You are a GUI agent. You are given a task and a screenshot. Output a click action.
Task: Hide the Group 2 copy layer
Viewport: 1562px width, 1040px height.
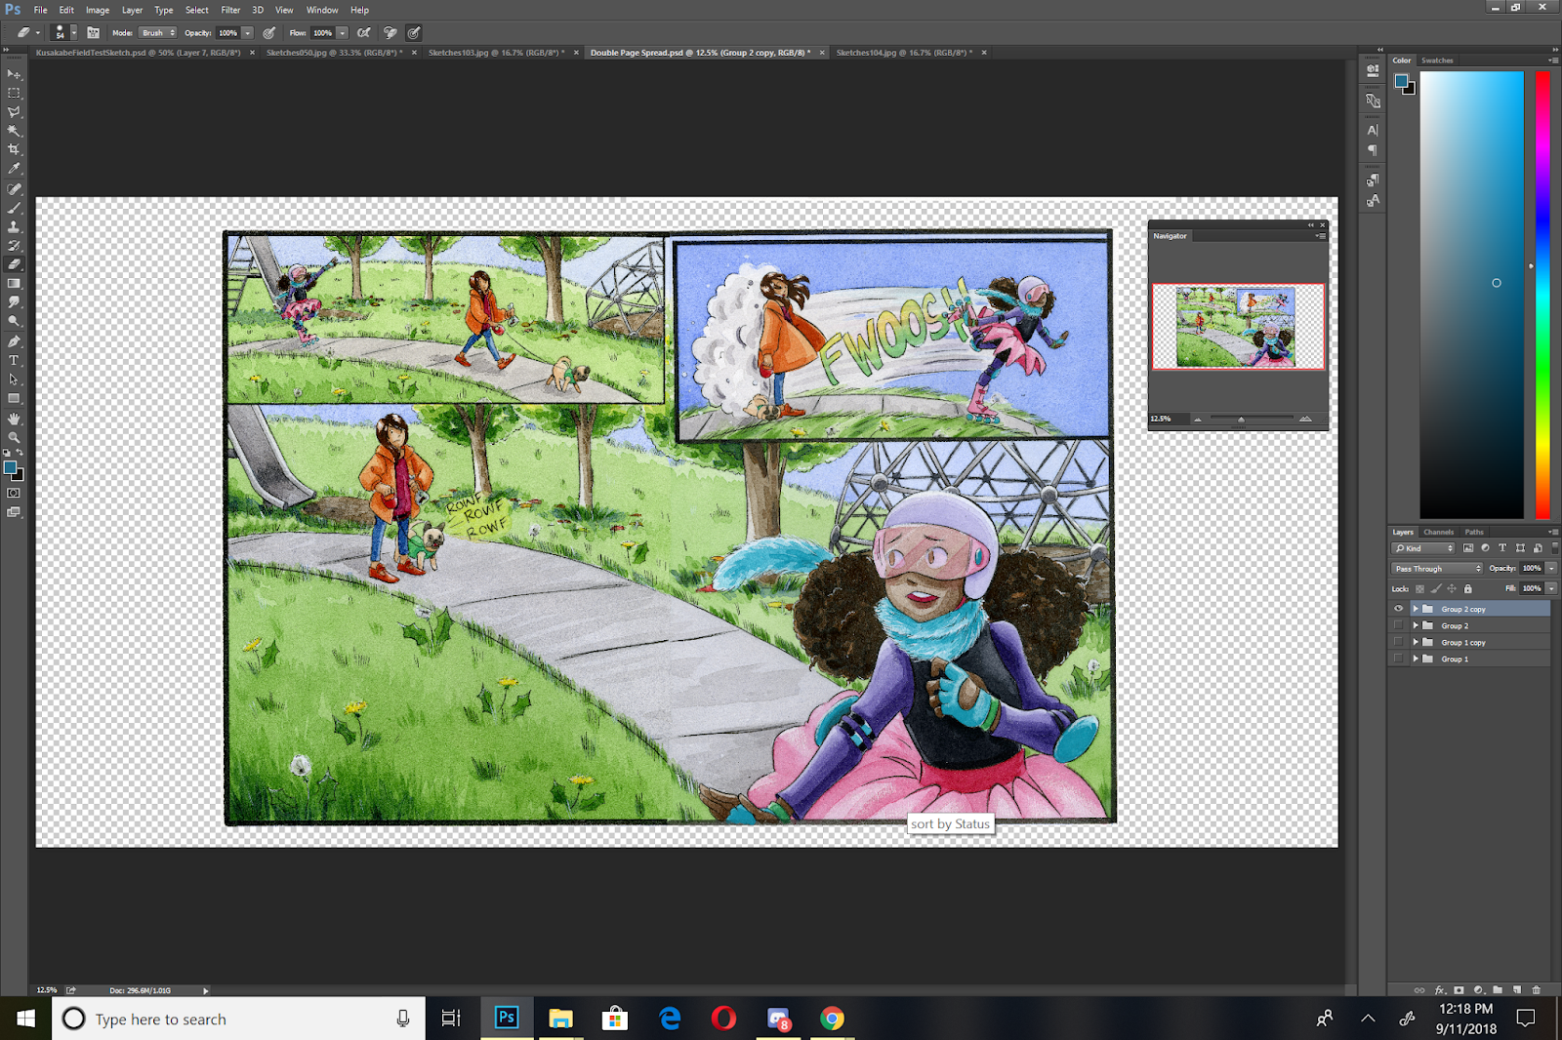tap(1398, 609)
